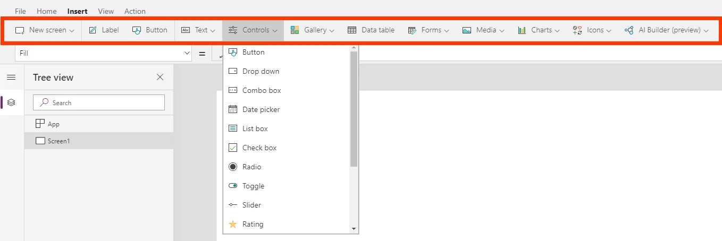
Task: Click the ribbon Button icon
Action: click(137, 30)
